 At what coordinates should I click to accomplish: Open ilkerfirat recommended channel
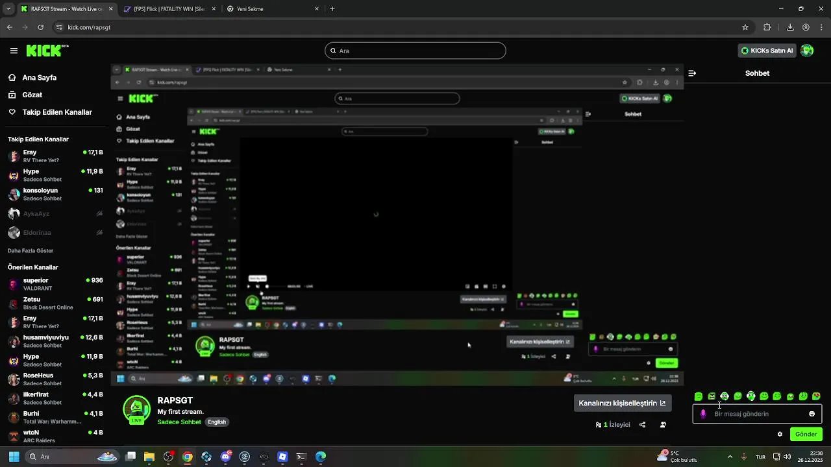pos(55,398)
